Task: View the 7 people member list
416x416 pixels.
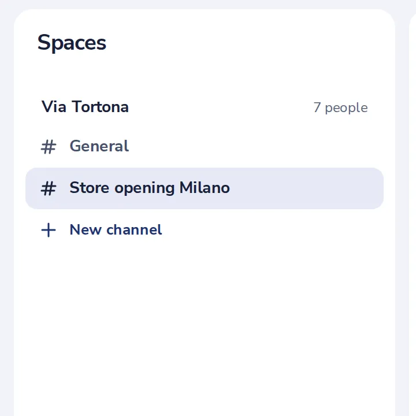Action: click(341, 107)
